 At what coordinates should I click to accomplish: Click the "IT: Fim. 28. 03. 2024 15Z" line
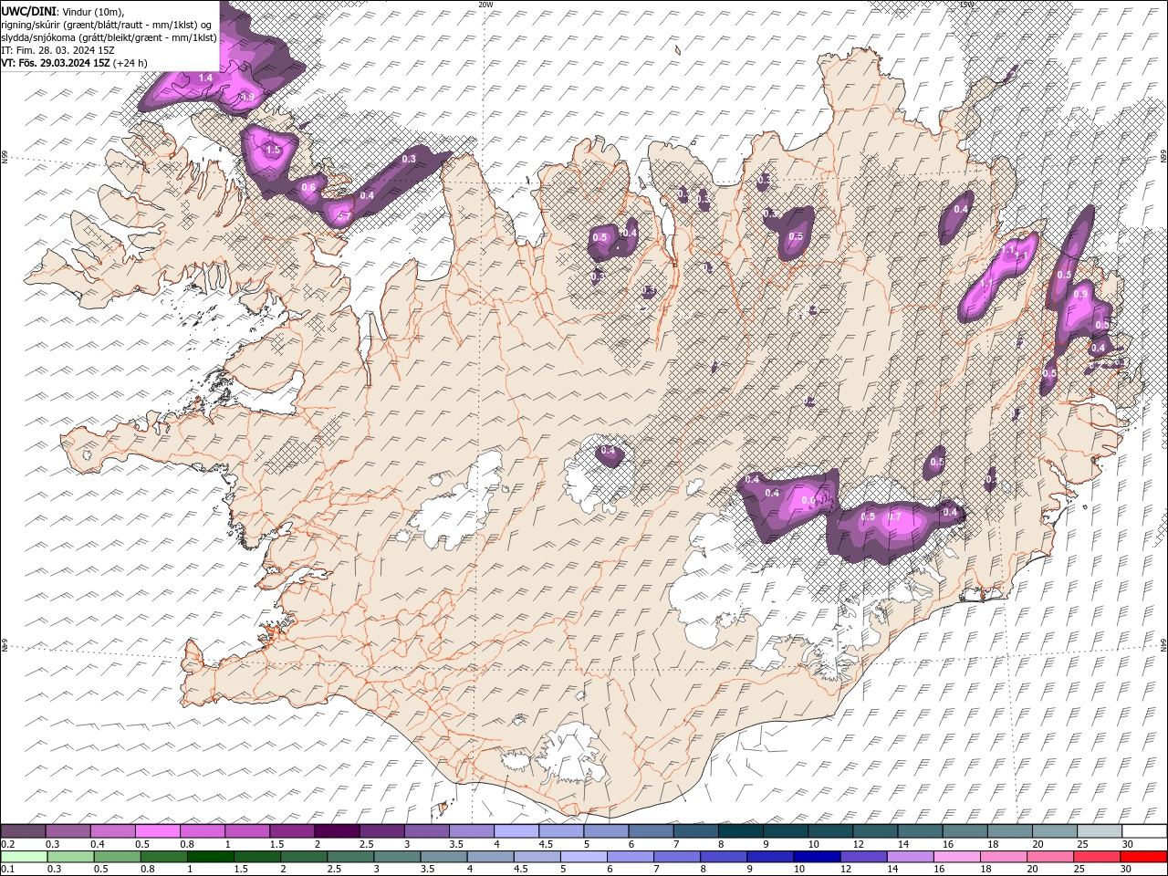56,50
